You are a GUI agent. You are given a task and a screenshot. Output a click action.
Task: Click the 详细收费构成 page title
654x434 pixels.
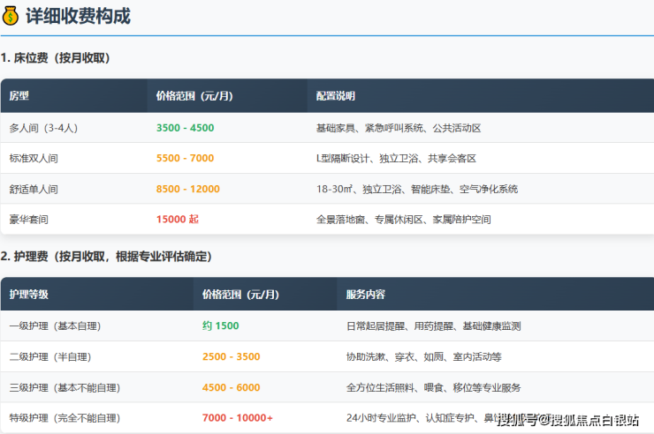click(x=78, y=16)
